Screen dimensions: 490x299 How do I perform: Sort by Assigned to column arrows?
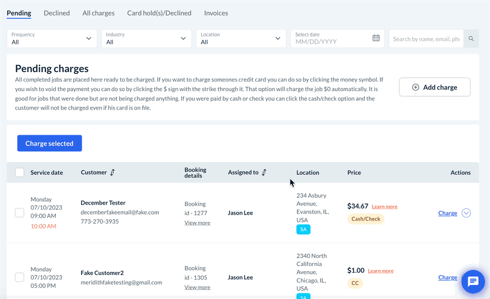click(x=264, y=173)
